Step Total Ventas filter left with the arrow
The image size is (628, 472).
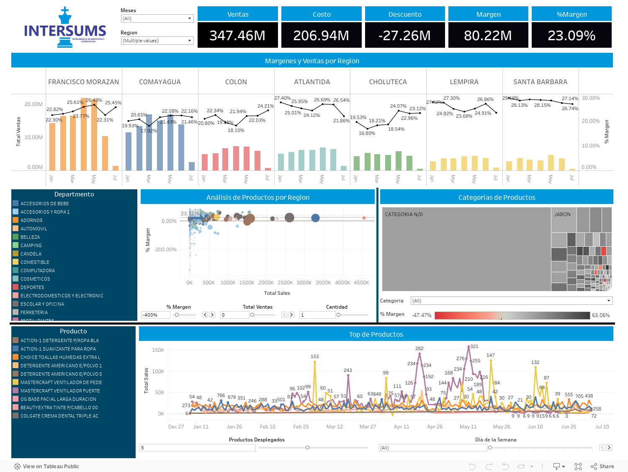(x=284, y=315)
